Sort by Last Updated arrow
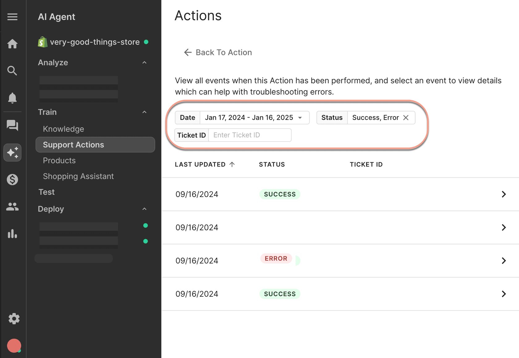The image size is (519, 358). point(232,164)
